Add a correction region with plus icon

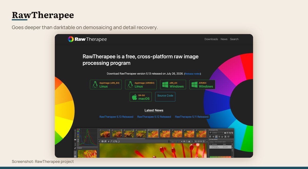point(232,144)
